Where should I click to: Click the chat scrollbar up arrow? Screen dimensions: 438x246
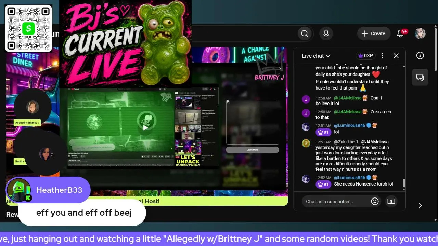coord(404,66)
